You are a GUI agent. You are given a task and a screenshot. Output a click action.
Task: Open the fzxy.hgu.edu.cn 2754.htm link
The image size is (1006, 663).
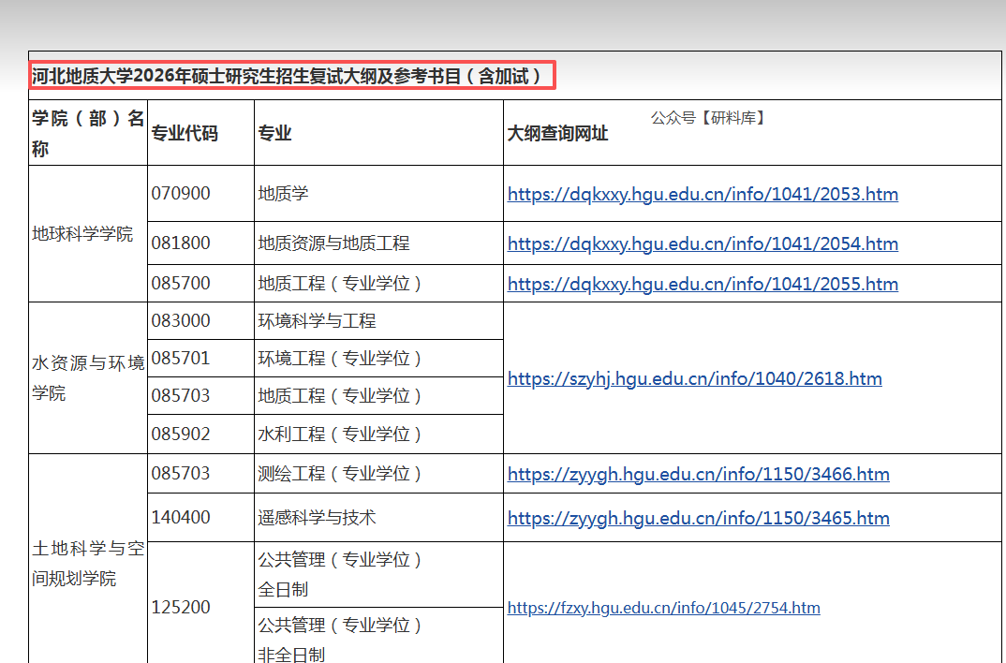click(x=663, y=608)
